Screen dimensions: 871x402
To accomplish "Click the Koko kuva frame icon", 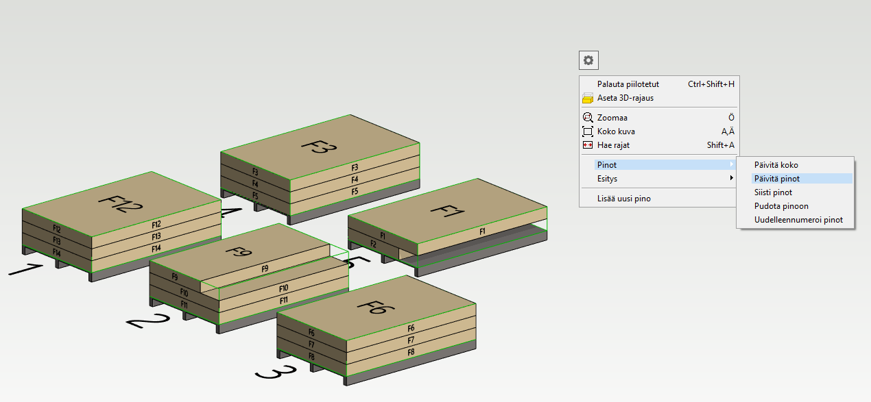I will click(588, 131).
